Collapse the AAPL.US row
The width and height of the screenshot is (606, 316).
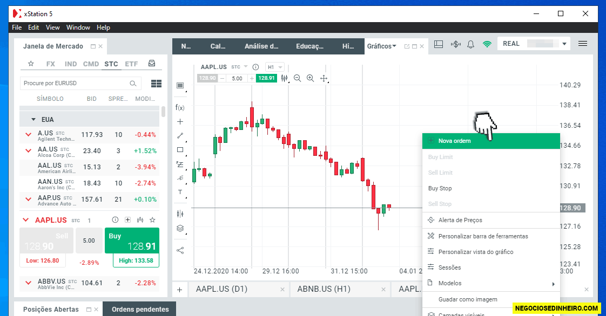click(25, 220)
